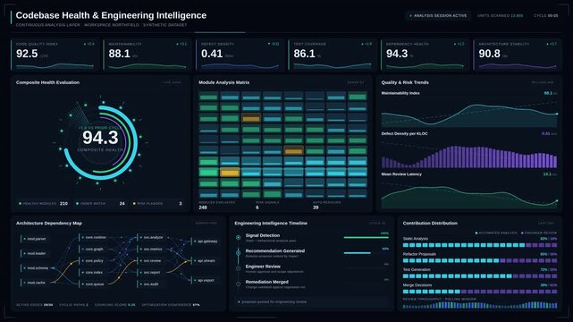Click the Engineer Review legend item in Contribution Distribution
This screenshot has height=322, width=573.
[x=539, y=233]
